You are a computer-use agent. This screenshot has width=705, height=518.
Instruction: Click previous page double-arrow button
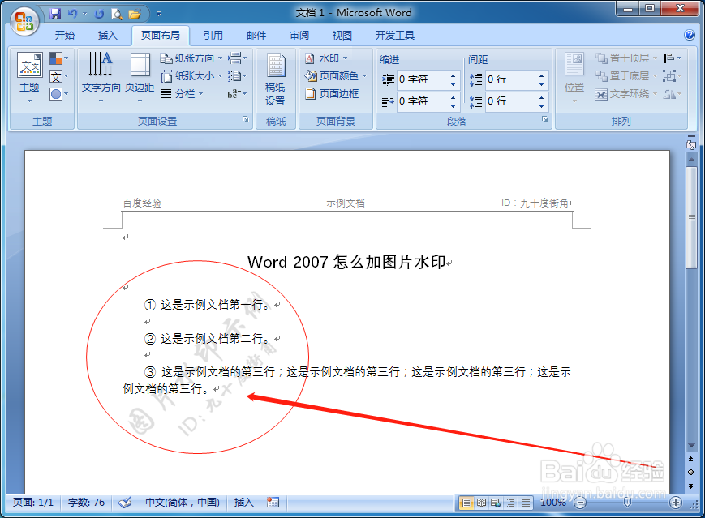[x=690, y=459]
